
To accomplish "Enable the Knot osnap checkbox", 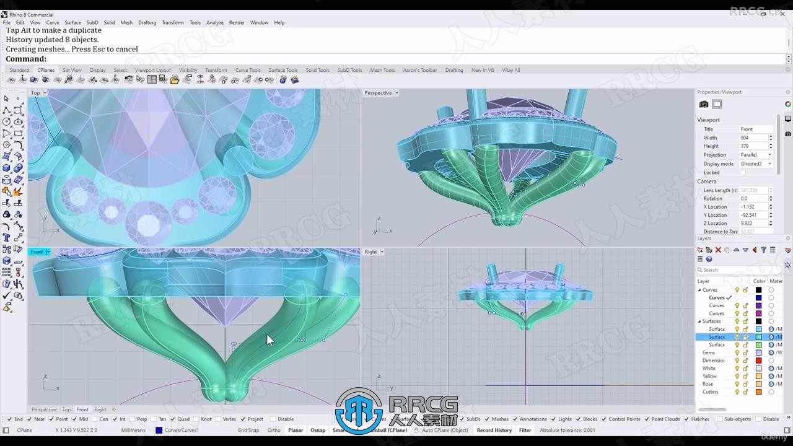I will 196,419.
